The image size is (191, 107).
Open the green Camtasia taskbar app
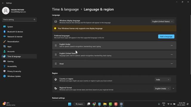(110, 104)
